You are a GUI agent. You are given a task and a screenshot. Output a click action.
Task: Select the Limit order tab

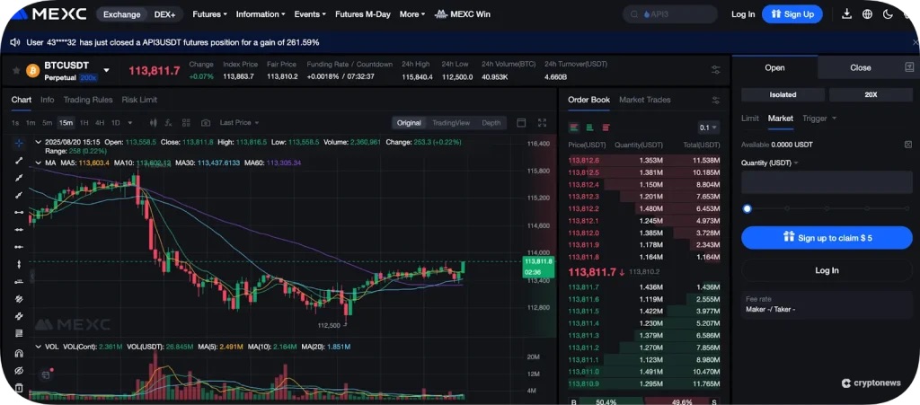(x=750, y=119)
